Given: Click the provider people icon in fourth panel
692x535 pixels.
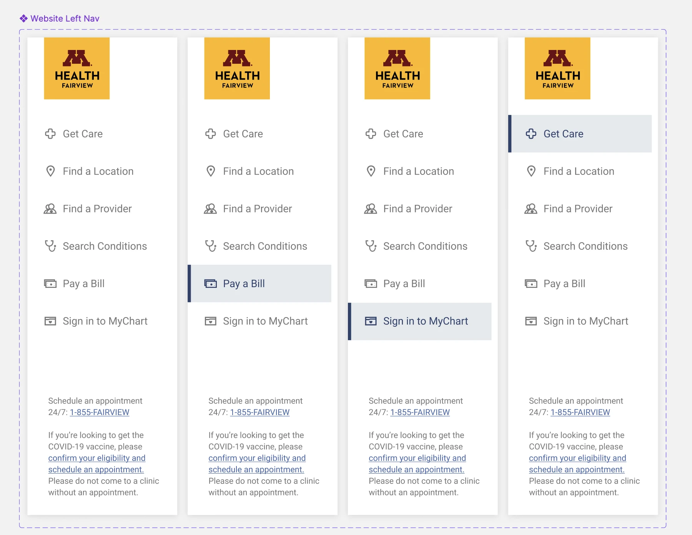Looking at the screenshot, I should (x=531, y=209).
